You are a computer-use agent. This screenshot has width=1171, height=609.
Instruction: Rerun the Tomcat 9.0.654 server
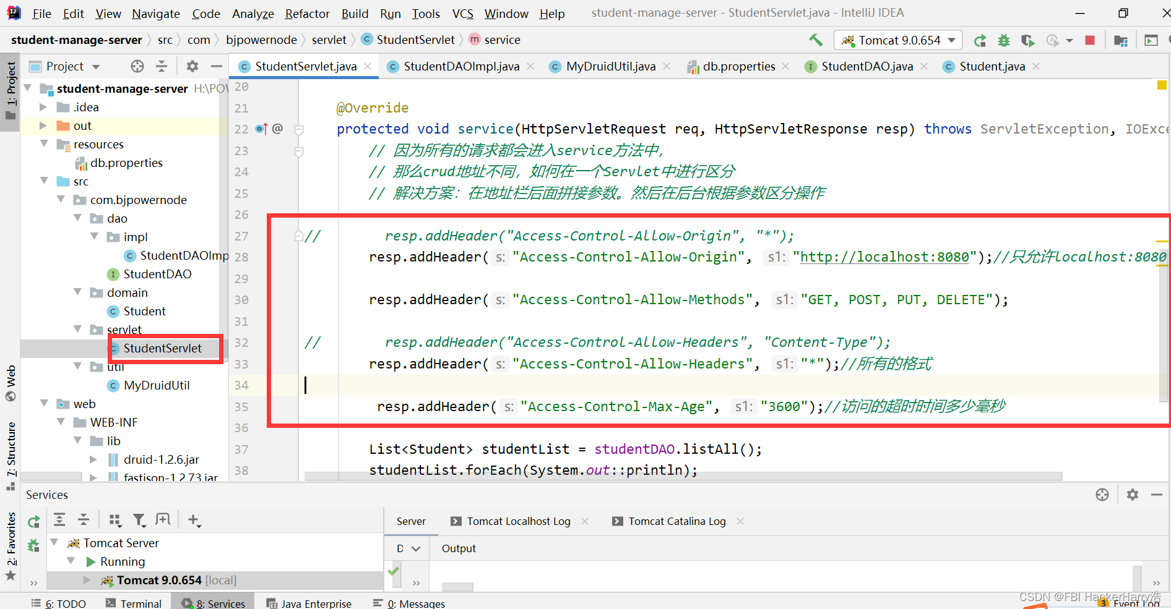pyautogui.click(x=980, y=40)
